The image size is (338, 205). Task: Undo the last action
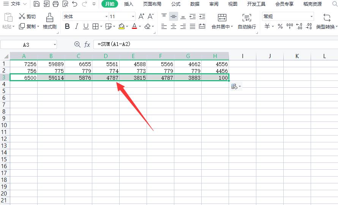74,4
